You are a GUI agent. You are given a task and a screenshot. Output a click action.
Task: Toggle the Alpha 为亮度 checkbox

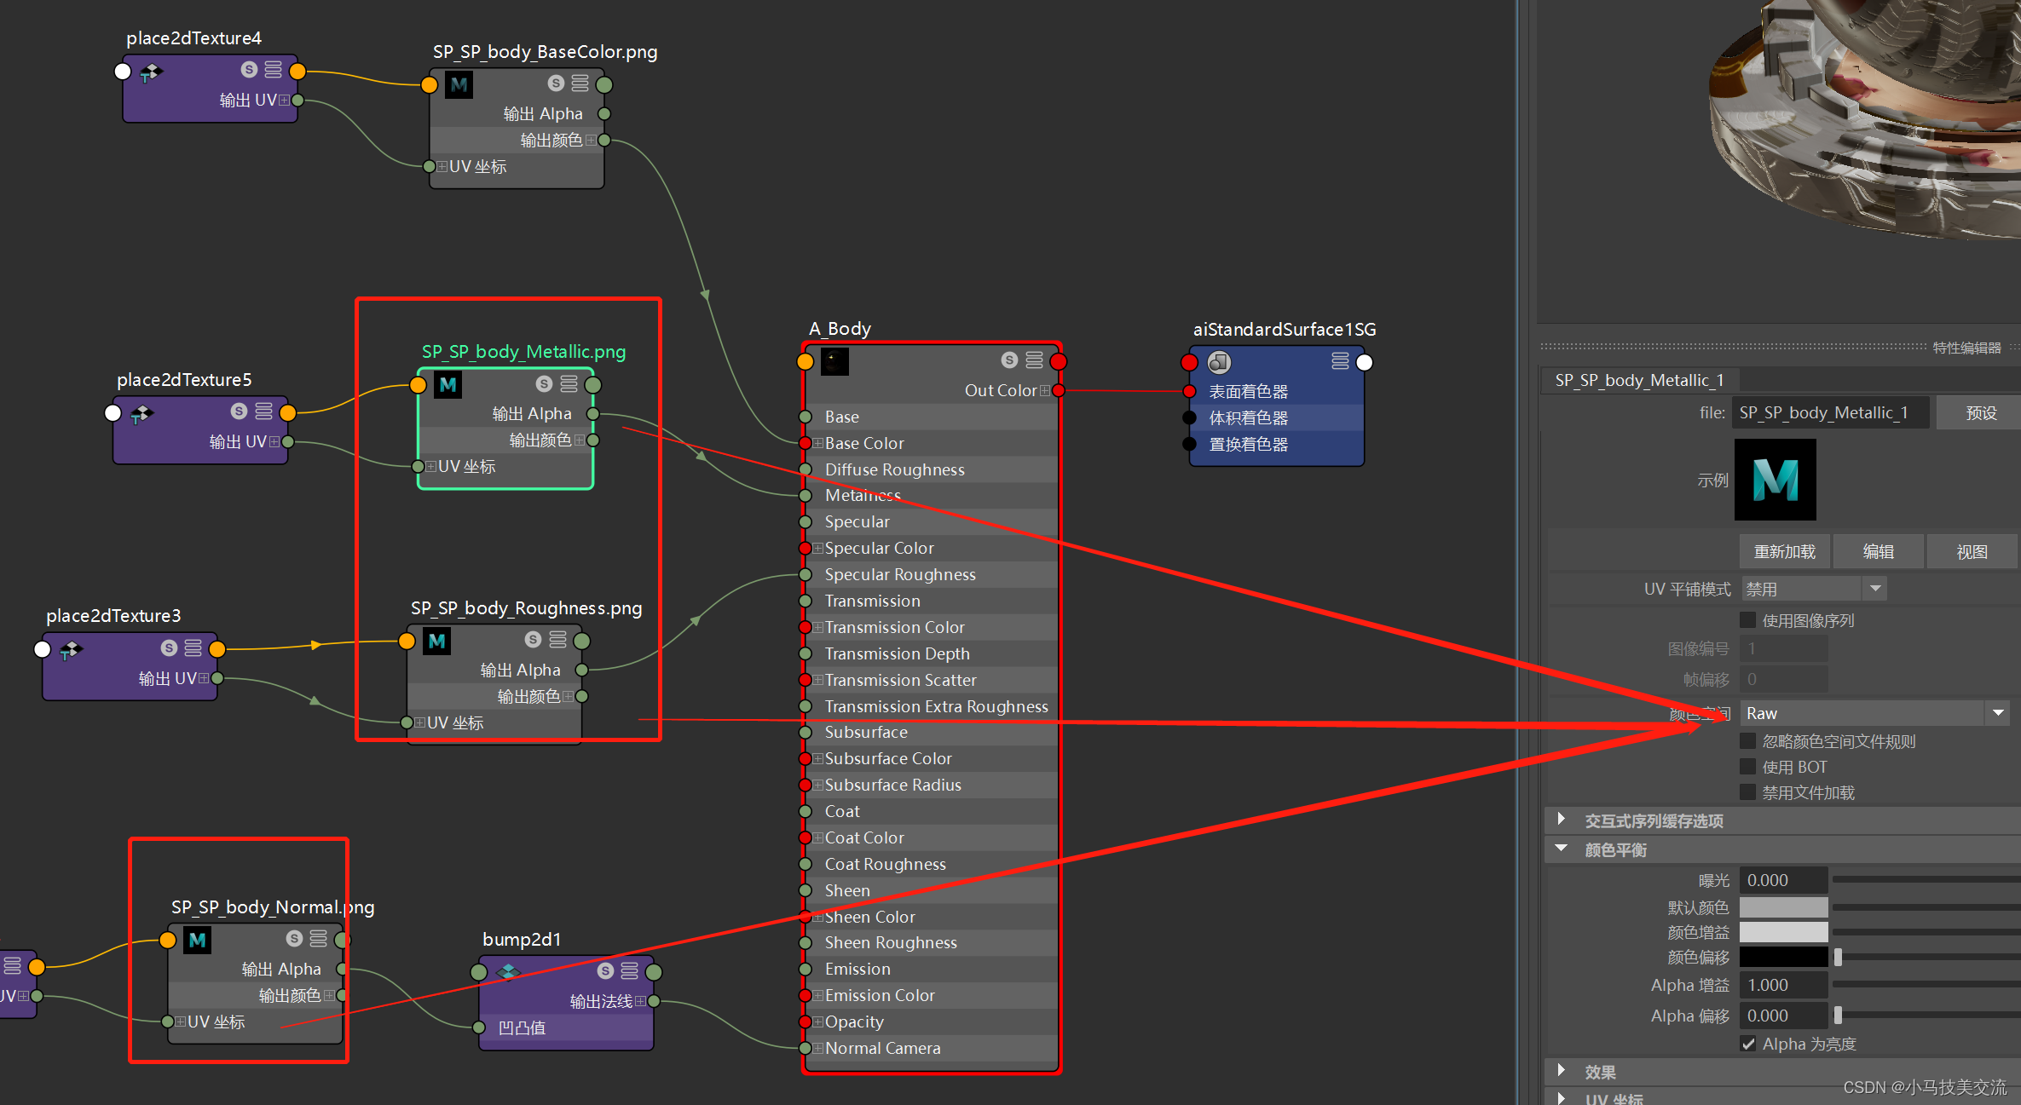(1748, 1044)
